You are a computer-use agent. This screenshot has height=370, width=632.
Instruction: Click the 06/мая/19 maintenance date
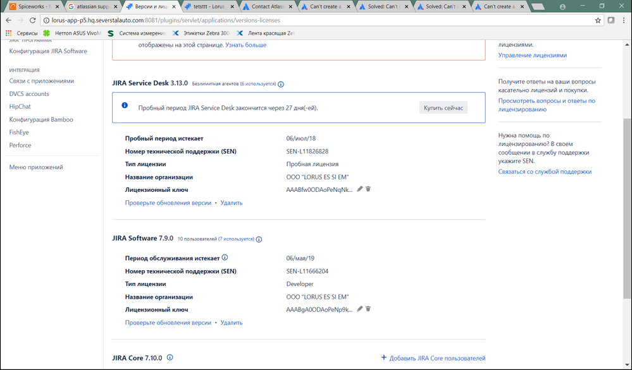[301, 258]
